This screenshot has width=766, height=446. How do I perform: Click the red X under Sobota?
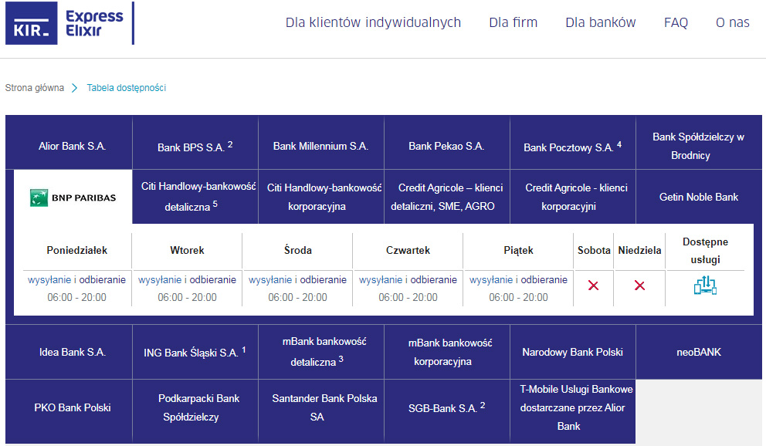[594, 286]
